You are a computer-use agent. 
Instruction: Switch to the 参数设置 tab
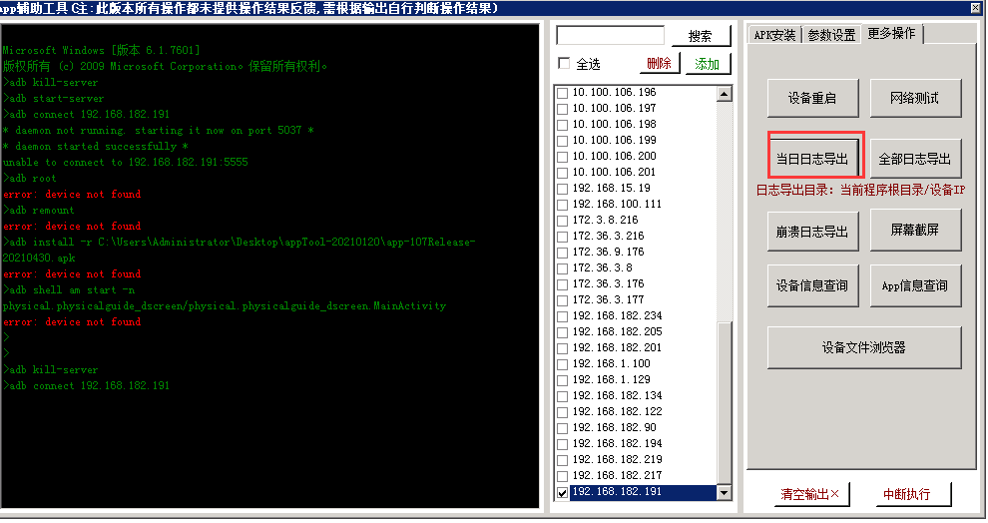(x=831, y=35)
